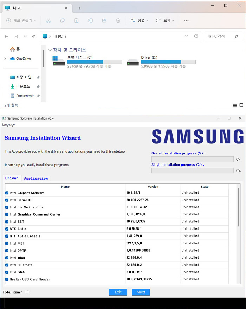The width and height of the screenshot is (246, 310).
Task: Click the Cut scissors icon in toolbar
Action: (x=48, y=21)
